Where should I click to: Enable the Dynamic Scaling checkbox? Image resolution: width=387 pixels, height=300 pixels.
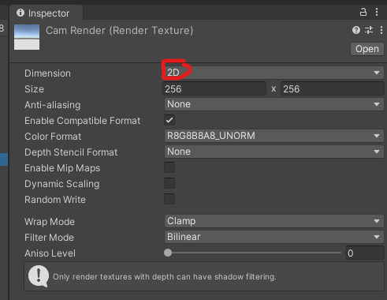[169, 183]
